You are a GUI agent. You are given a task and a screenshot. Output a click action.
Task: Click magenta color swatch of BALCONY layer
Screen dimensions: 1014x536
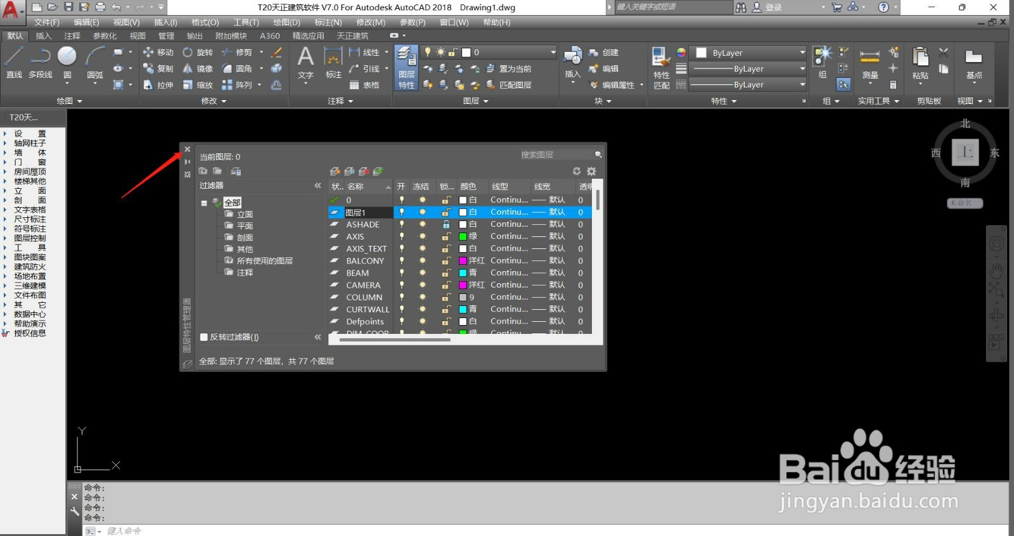(463, 260)
